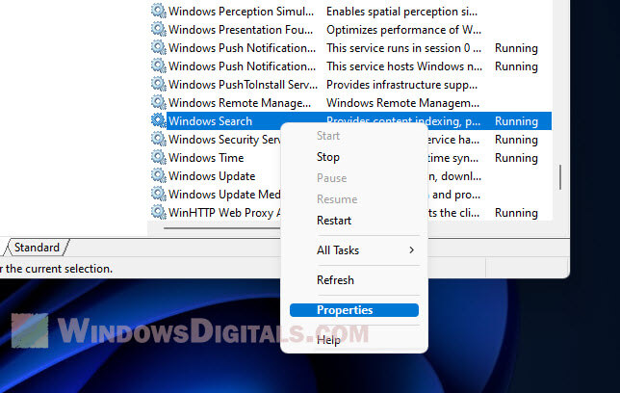This screenshot has width=620, height=393.
Task: Click gear icon beside Windows Update
Action: tap(159, 175)
